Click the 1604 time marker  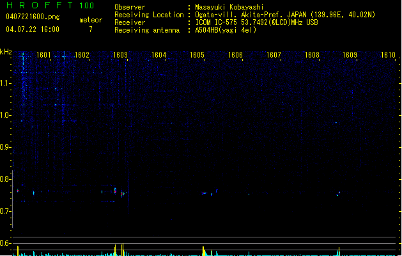pos(158,55)
